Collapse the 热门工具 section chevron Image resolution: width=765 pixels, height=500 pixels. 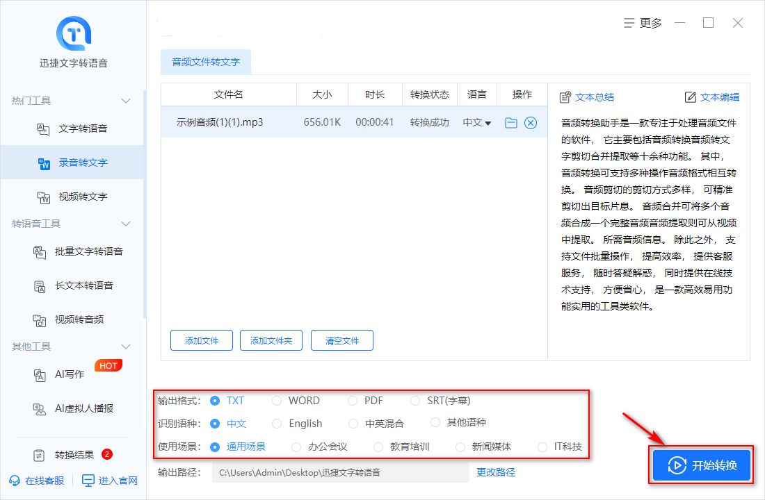[x=126, y=101]
